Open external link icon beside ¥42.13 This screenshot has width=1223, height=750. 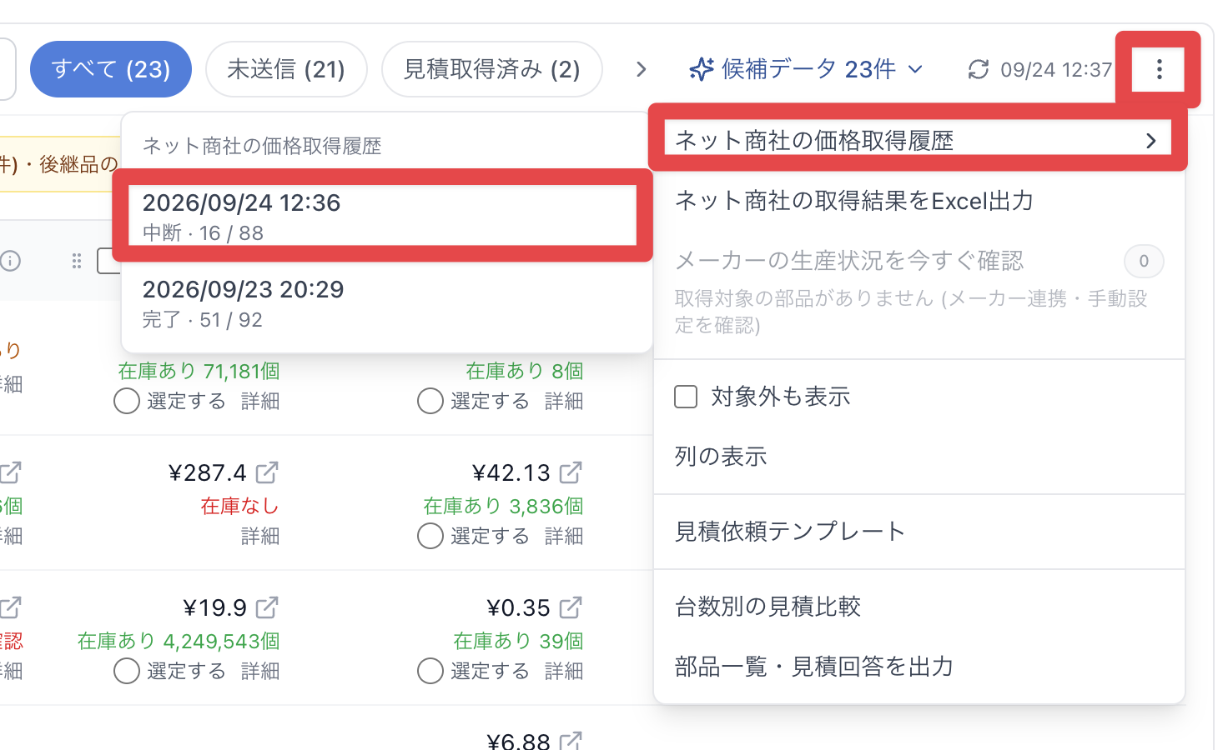571,472
